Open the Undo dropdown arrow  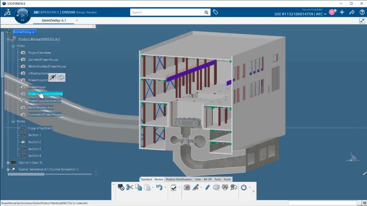point(165,187)
